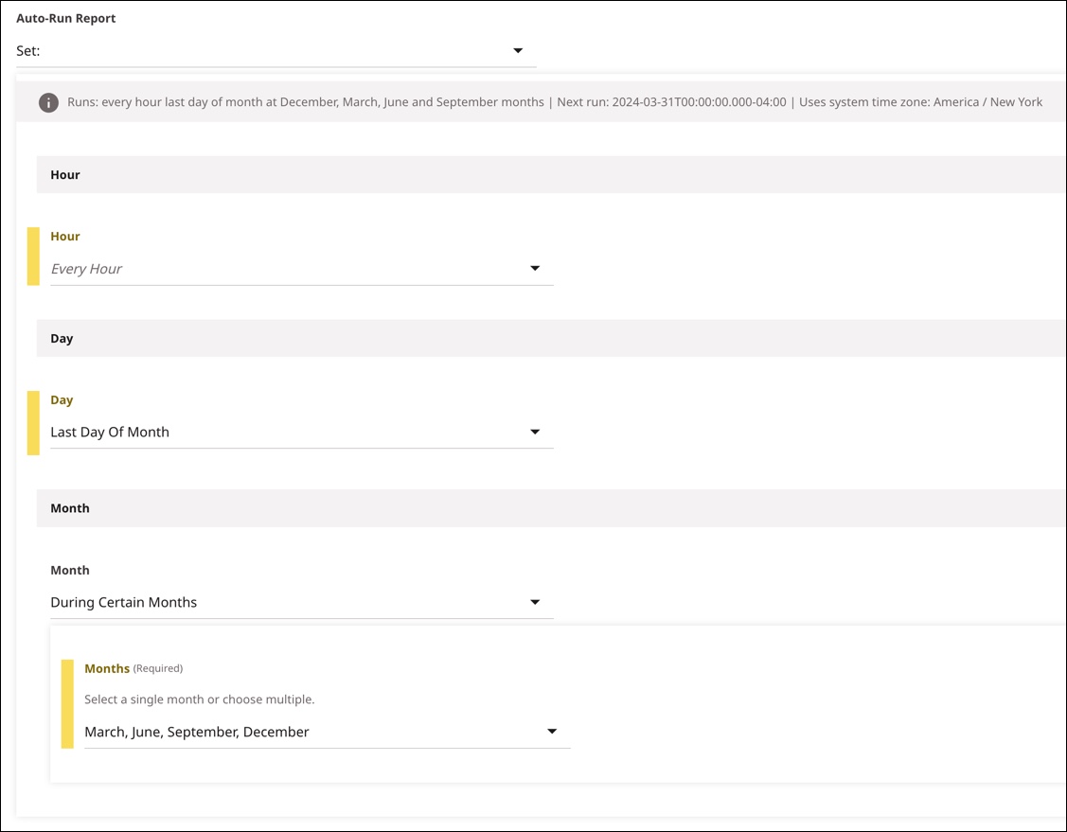1067x832 pixels.
Task: Click the info icon beside Runs summary
Action: (48, 103)
